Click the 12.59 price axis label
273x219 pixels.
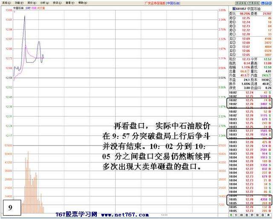coord(9,78)
